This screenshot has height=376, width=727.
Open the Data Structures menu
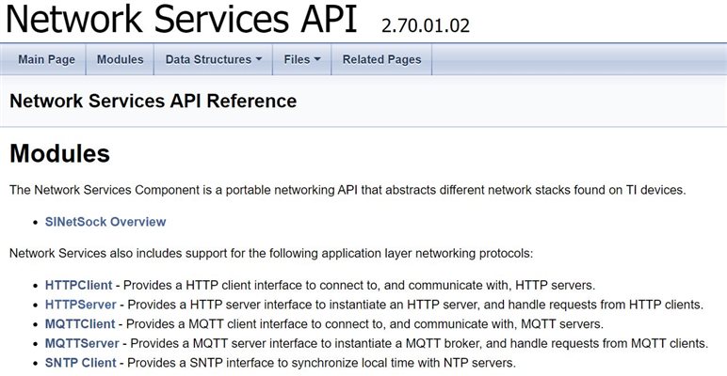coord(213,59)
